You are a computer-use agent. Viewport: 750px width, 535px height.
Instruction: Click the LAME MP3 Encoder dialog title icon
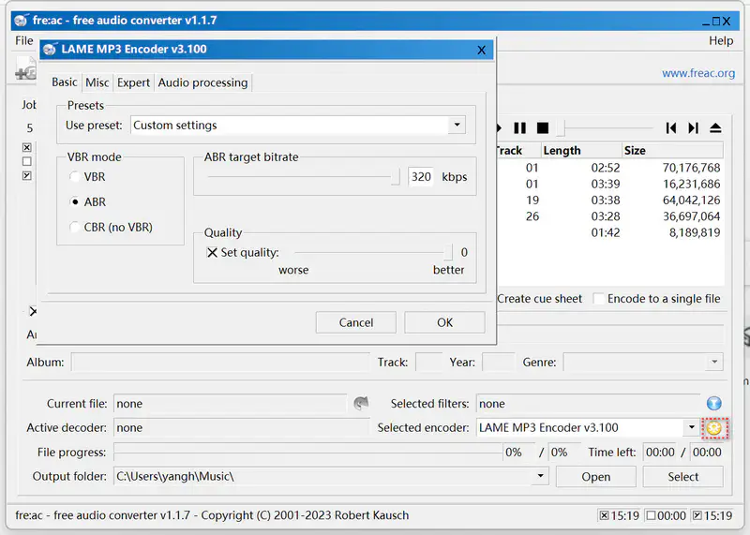(x=50, y=49)
